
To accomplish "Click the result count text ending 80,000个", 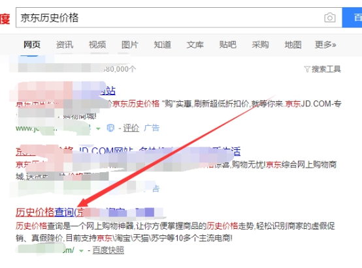I will (120, 69).
